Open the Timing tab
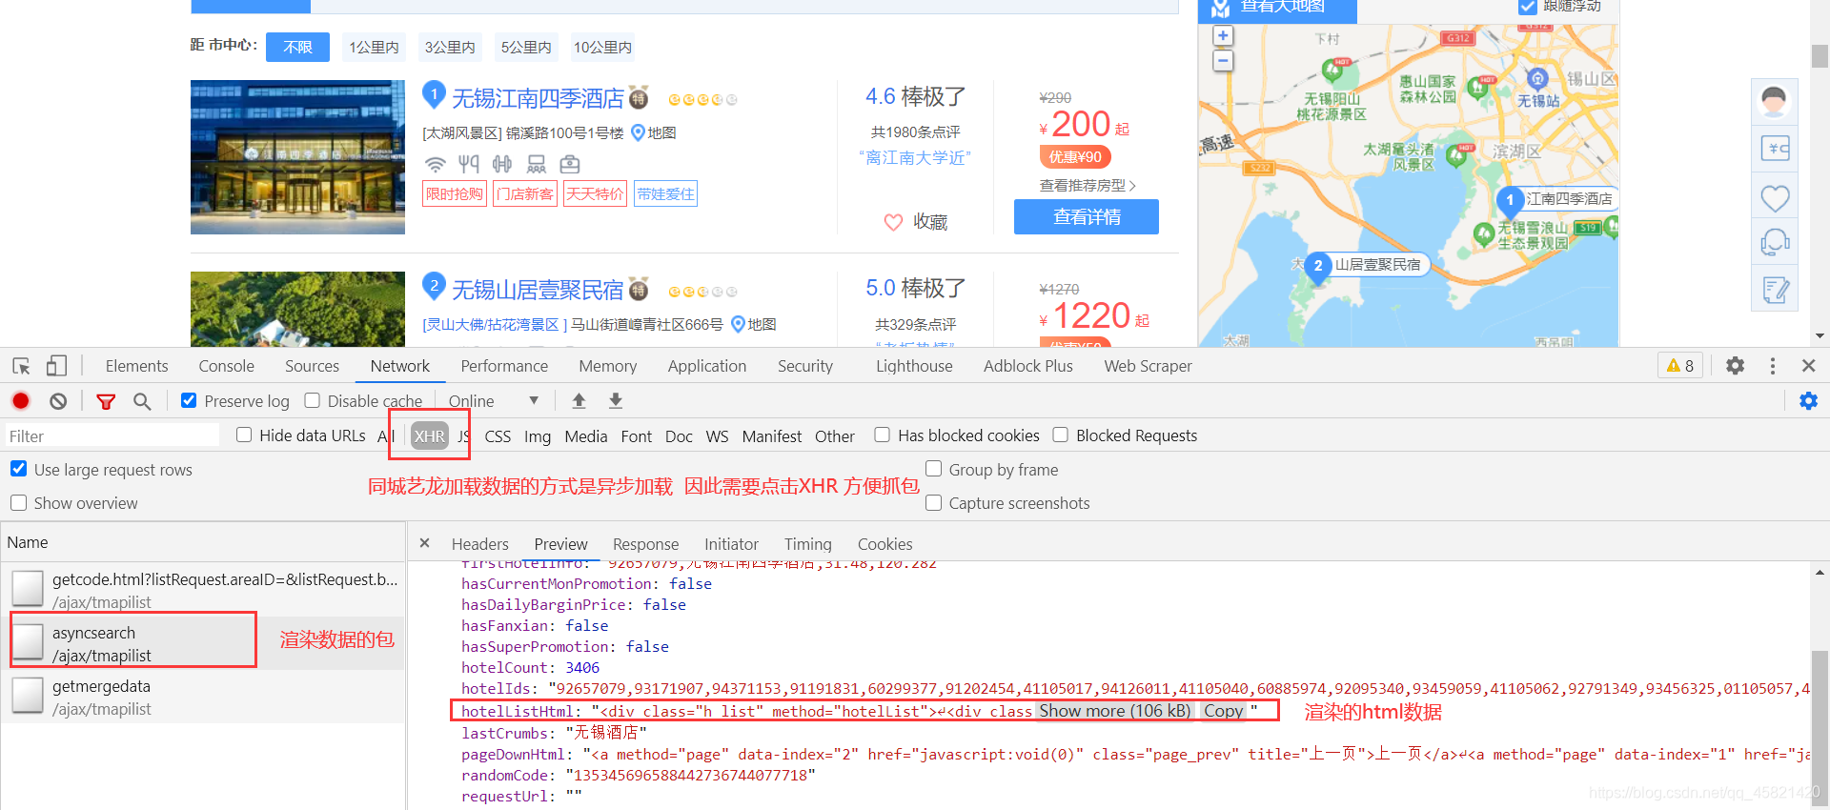The image size is (1830, 810). coord(807,544)
